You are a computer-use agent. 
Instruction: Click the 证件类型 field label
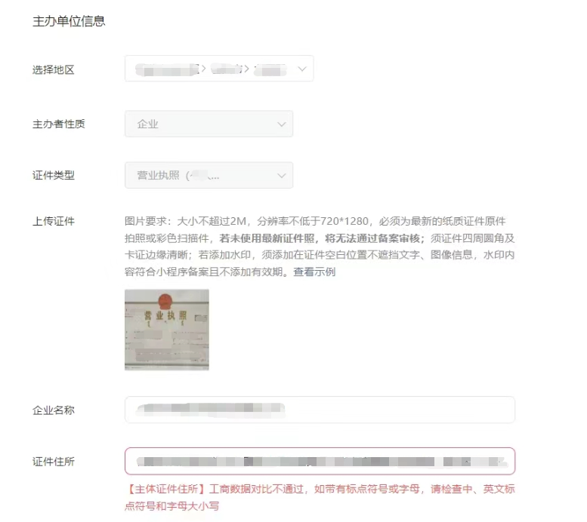53,175
